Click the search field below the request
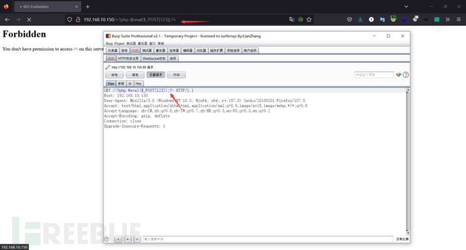This screenshot has width=466, height=250. pos(267,239)
